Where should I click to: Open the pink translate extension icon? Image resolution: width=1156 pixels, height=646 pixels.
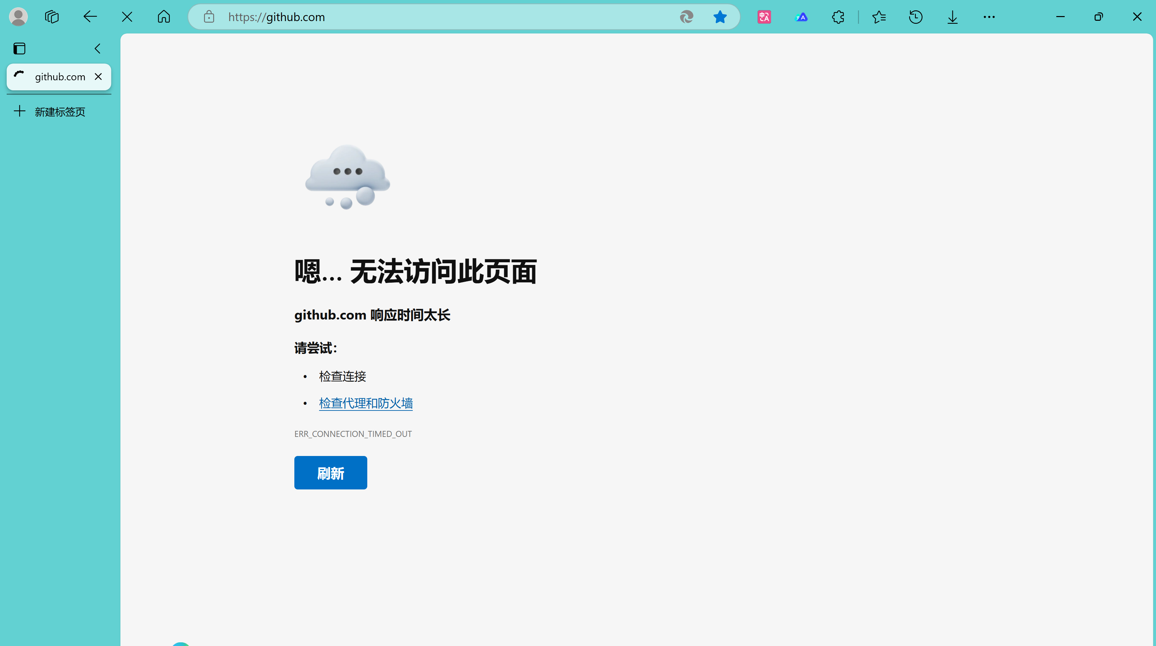[764, 17]
